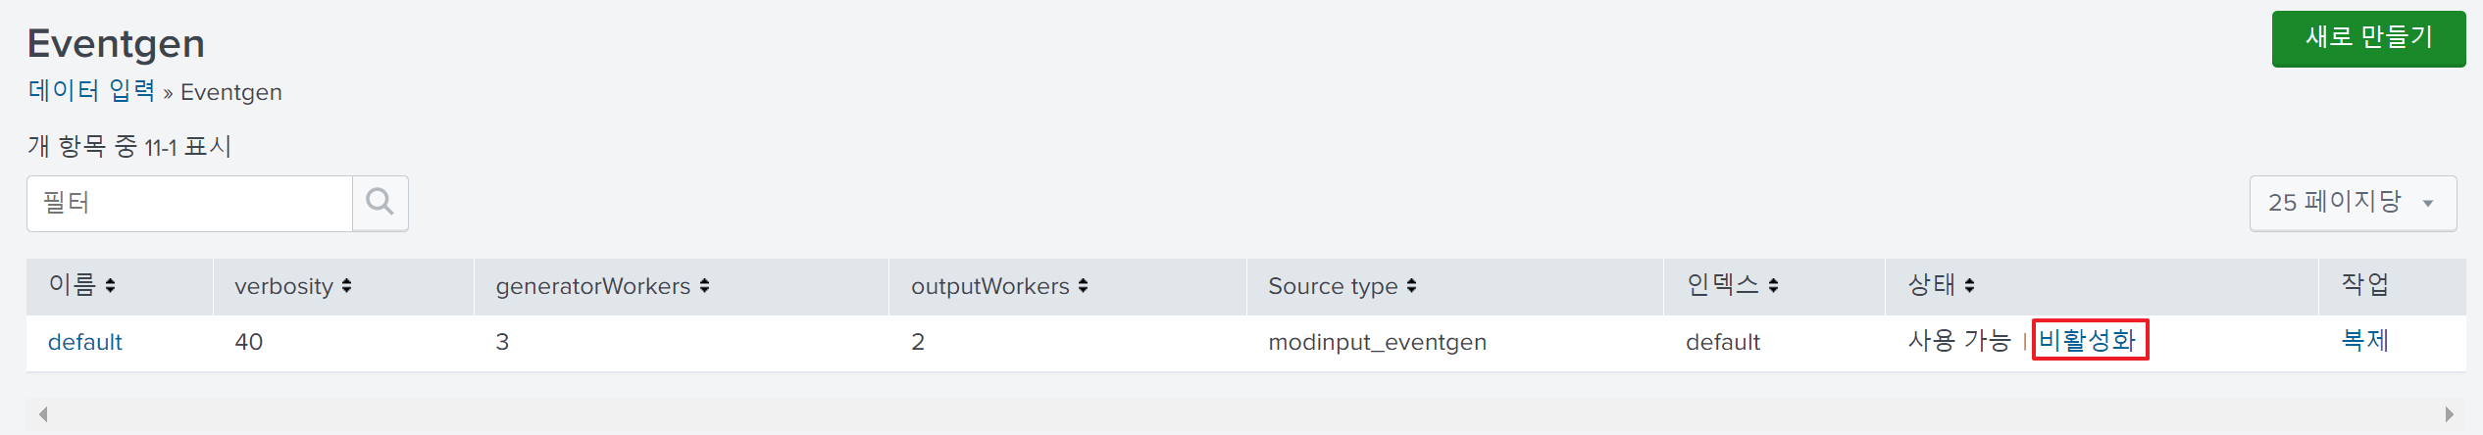
Task: Open the 데이터 입력 breadcrumb link
Action: pyautogui.click(x=91, y=91)
